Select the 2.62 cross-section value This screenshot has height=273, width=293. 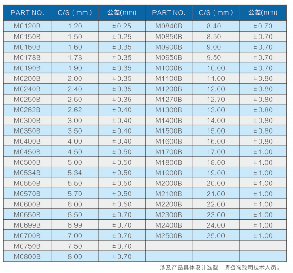click(75, 110)
